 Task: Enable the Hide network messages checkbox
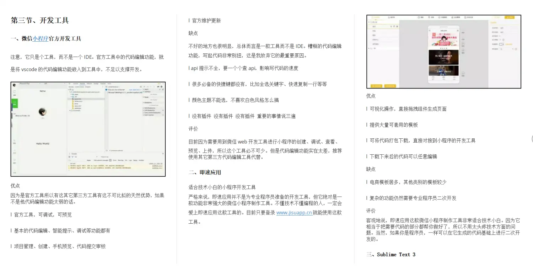(x=110, y=160)
